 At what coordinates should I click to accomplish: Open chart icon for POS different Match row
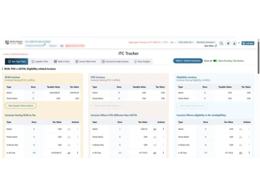point(155,129)
